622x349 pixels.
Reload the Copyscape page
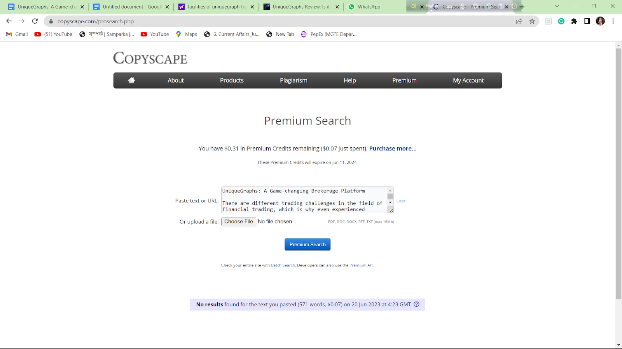point(35,21)
